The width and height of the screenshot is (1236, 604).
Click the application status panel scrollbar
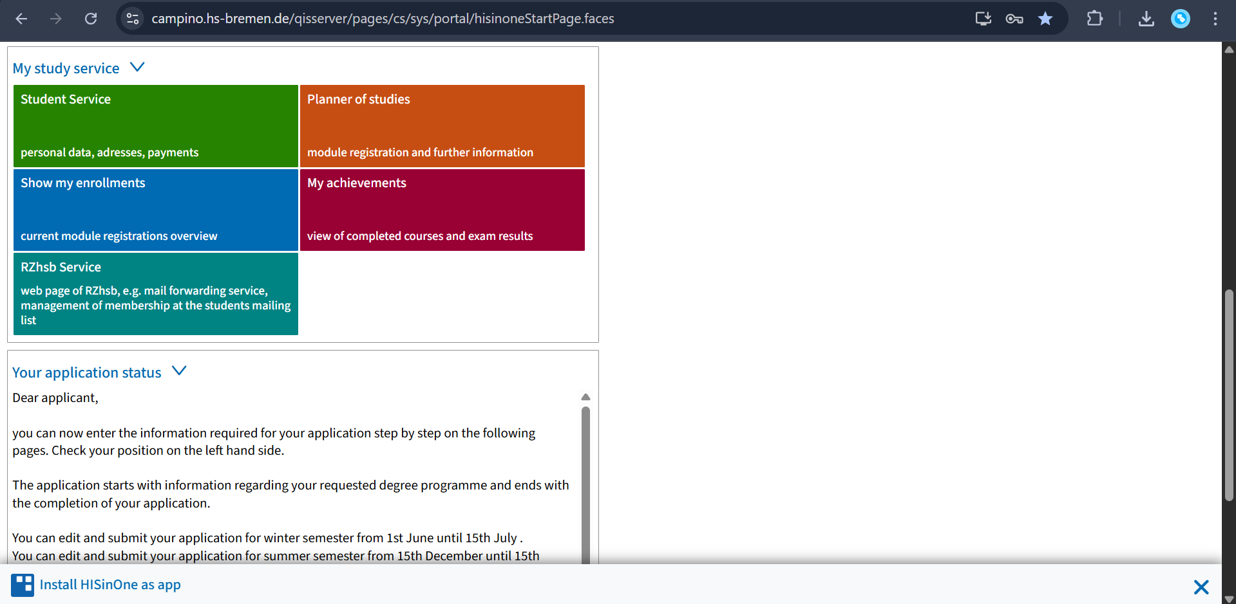point(585,482)
